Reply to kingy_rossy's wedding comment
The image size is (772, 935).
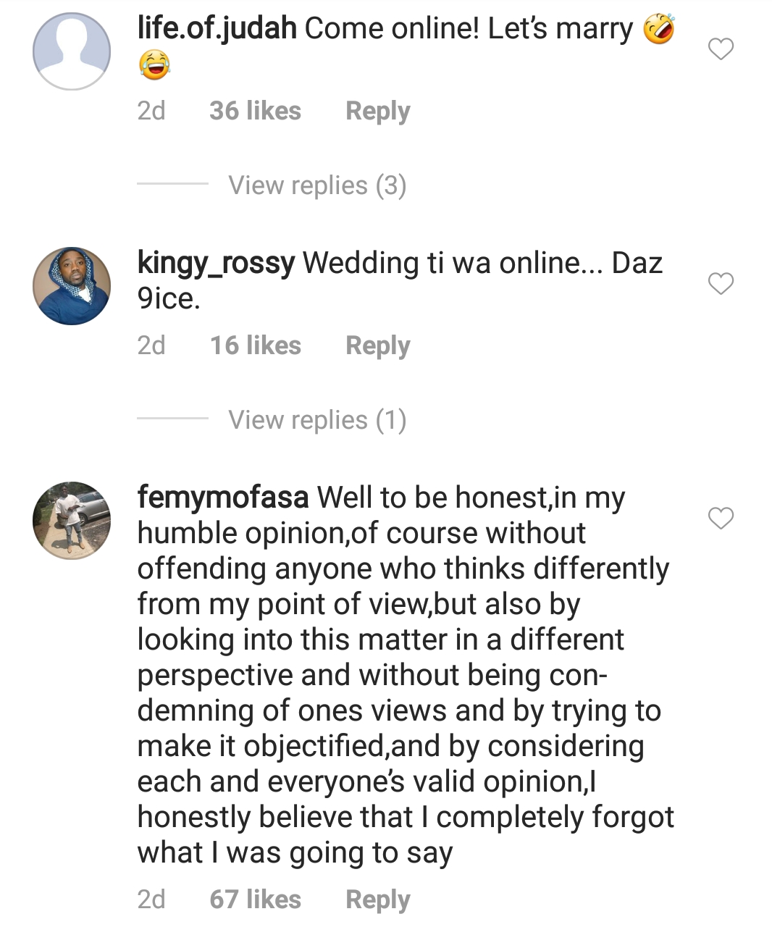tap(377, 345)
